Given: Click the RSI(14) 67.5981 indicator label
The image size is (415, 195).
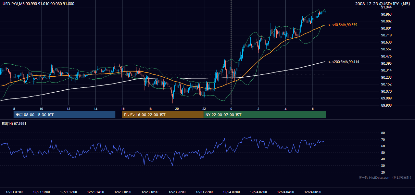Looking at the screenshot, I should click(14, 123).
